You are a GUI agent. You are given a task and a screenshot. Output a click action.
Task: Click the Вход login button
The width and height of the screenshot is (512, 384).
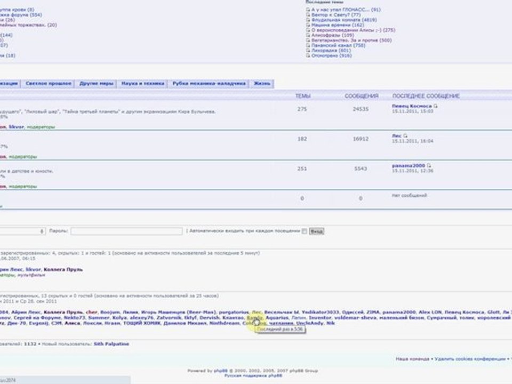coord(316,231)
